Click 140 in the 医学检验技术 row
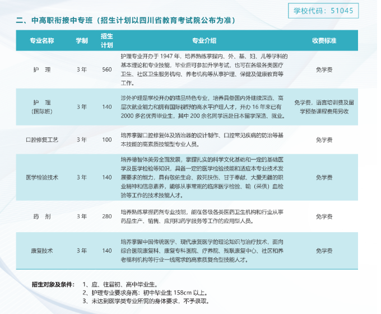The width and height of the screenshot is (381, 314). click(x=107, y=178)
